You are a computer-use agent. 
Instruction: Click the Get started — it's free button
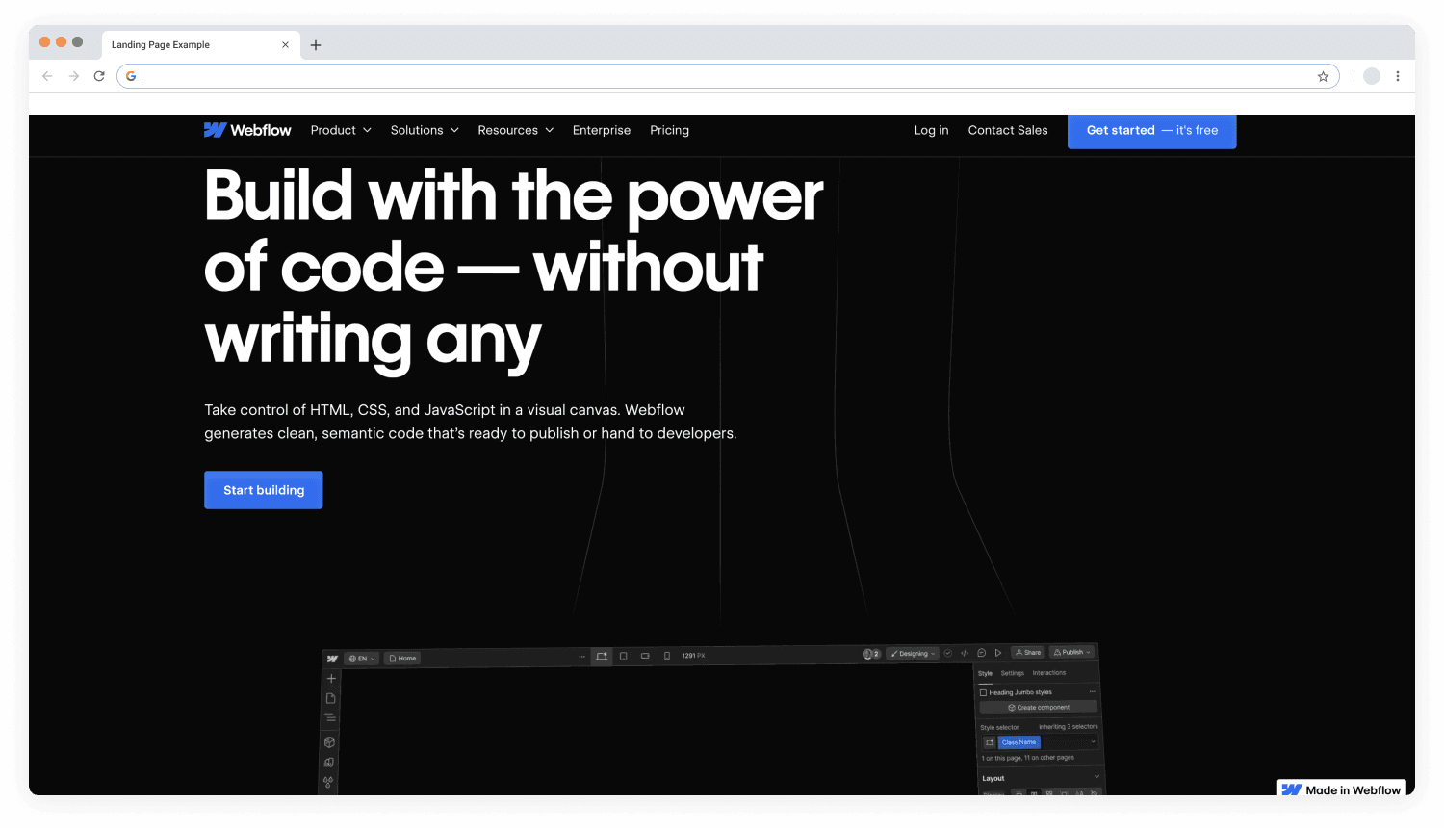coord(1152,130)
